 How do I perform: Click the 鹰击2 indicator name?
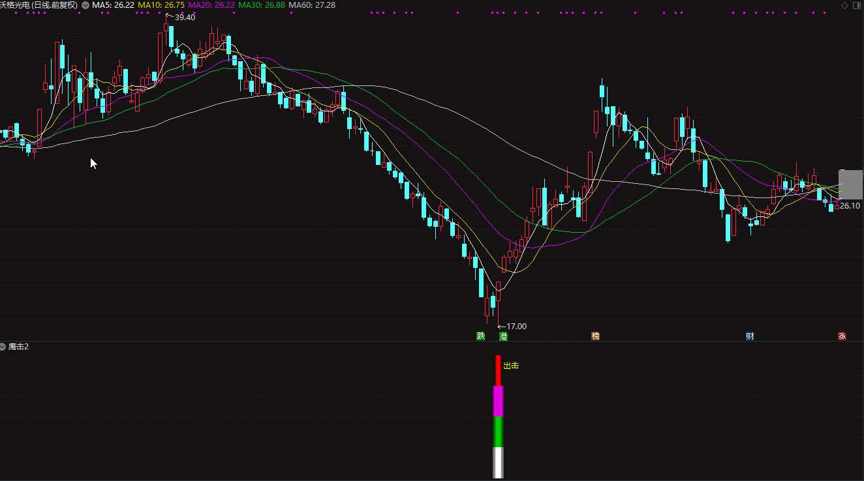click(18, 347)
